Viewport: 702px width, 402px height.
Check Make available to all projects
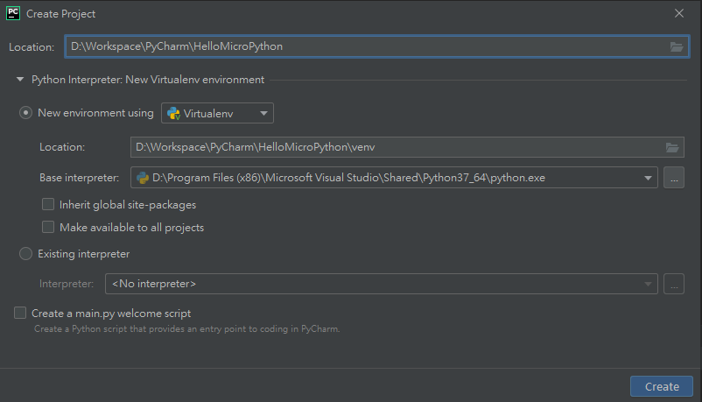coord(48,227)
